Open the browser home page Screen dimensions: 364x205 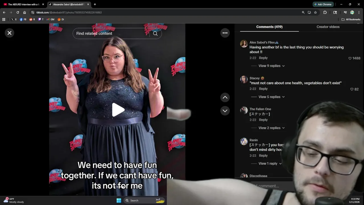[24, 13]
